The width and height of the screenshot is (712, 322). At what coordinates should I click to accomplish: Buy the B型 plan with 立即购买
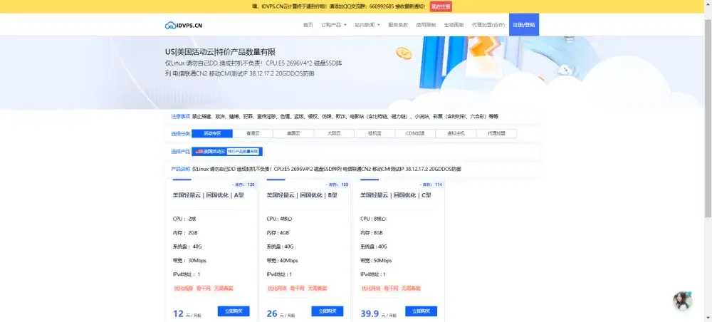coord(328,311)
